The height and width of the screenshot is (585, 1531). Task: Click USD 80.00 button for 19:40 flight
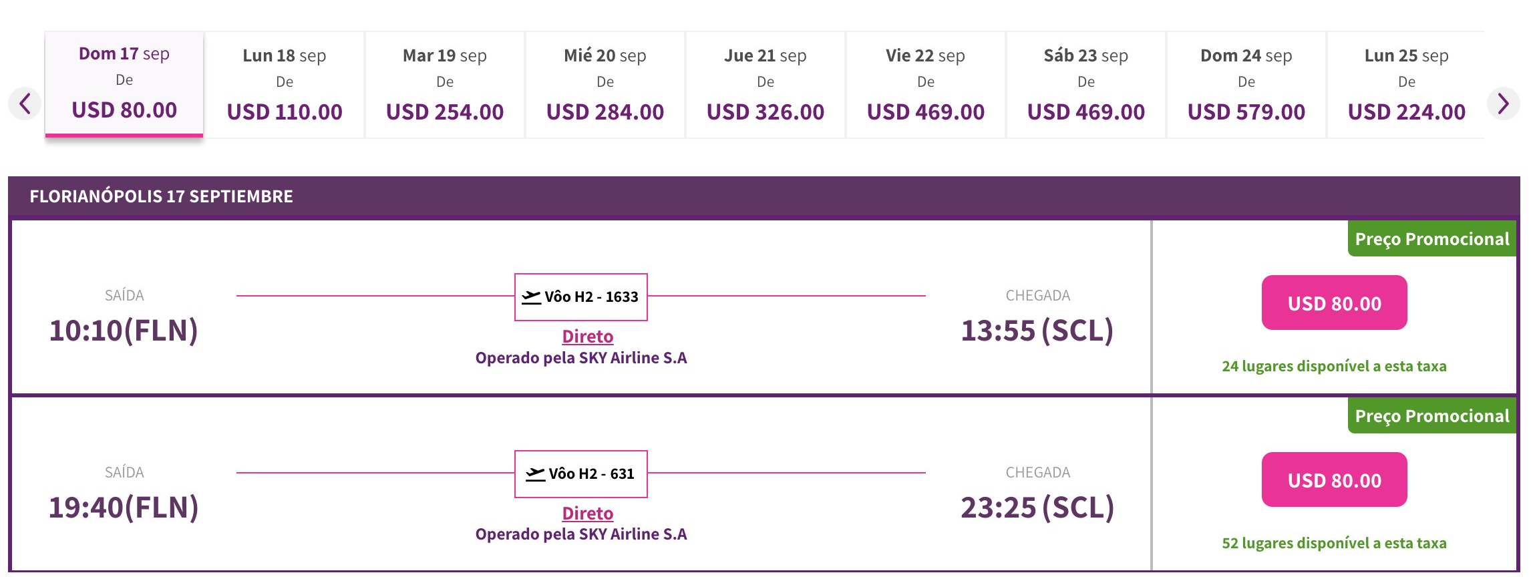click(1334, 479)
